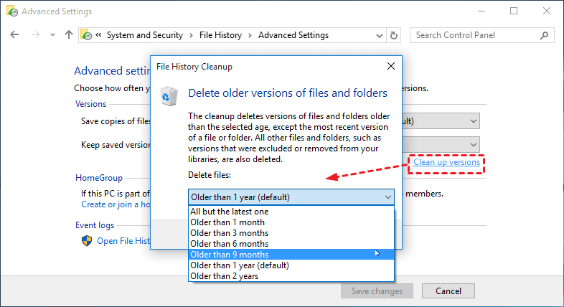Close the File History Cleanup dialog
Viewport: 564px width, 307px height.
pyautogui.click(x=390, y=66)
